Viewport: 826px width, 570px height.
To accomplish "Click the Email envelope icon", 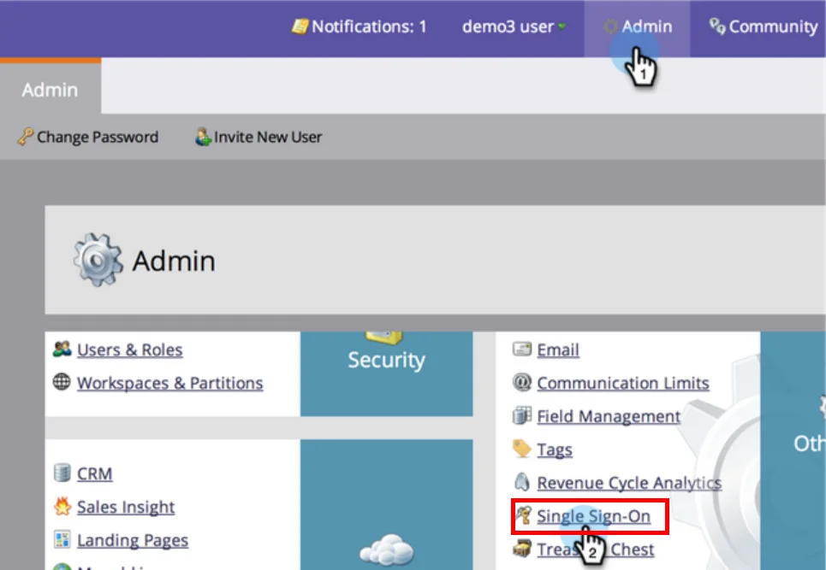I will coord(522,350).
